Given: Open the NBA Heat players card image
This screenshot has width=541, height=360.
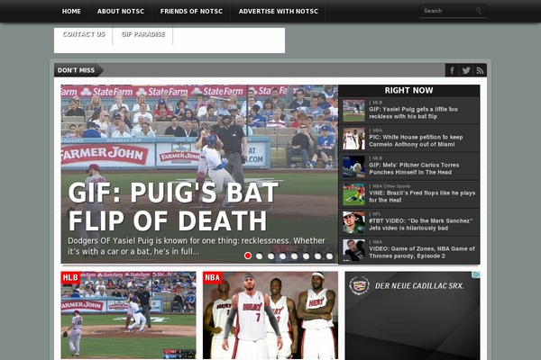Looking at the screenshot, I should (x=270, y=315).
